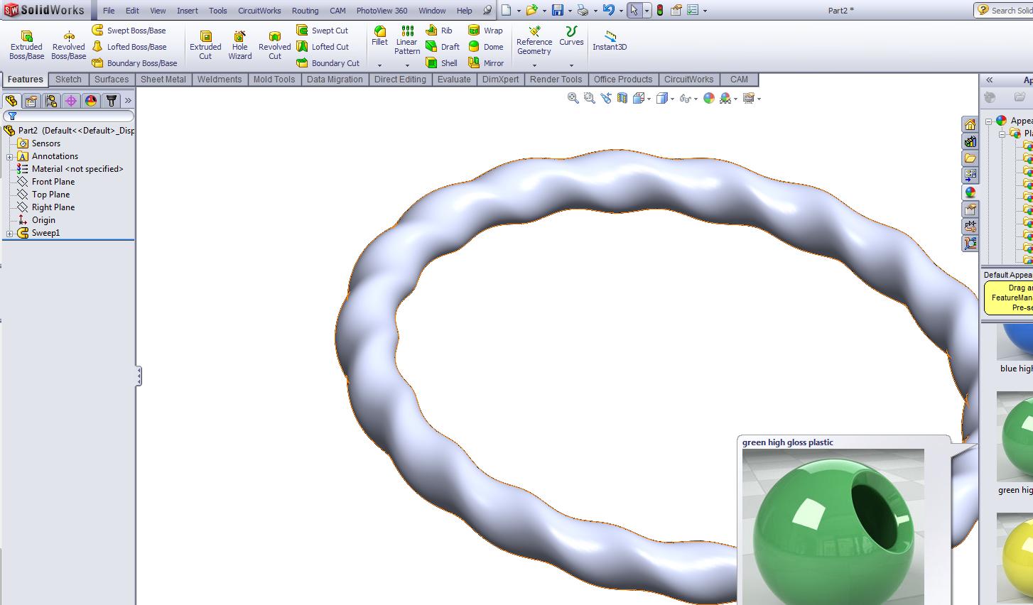Switch to the Evaluate tab
The image size is (1033, 605).
(x=454, y=80)
